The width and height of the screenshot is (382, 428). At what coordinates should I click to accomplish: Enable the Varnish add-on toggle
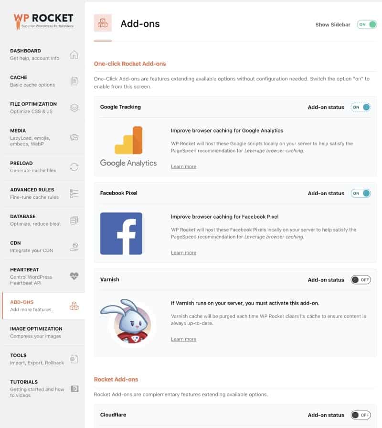pos(361,280)
